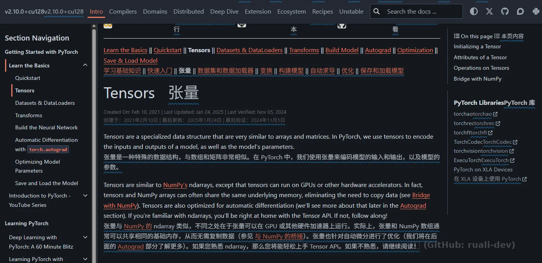This screenshot has height=263, width=542.
Task: Open Transforms in the sidebar
Action: coord(28,115)
